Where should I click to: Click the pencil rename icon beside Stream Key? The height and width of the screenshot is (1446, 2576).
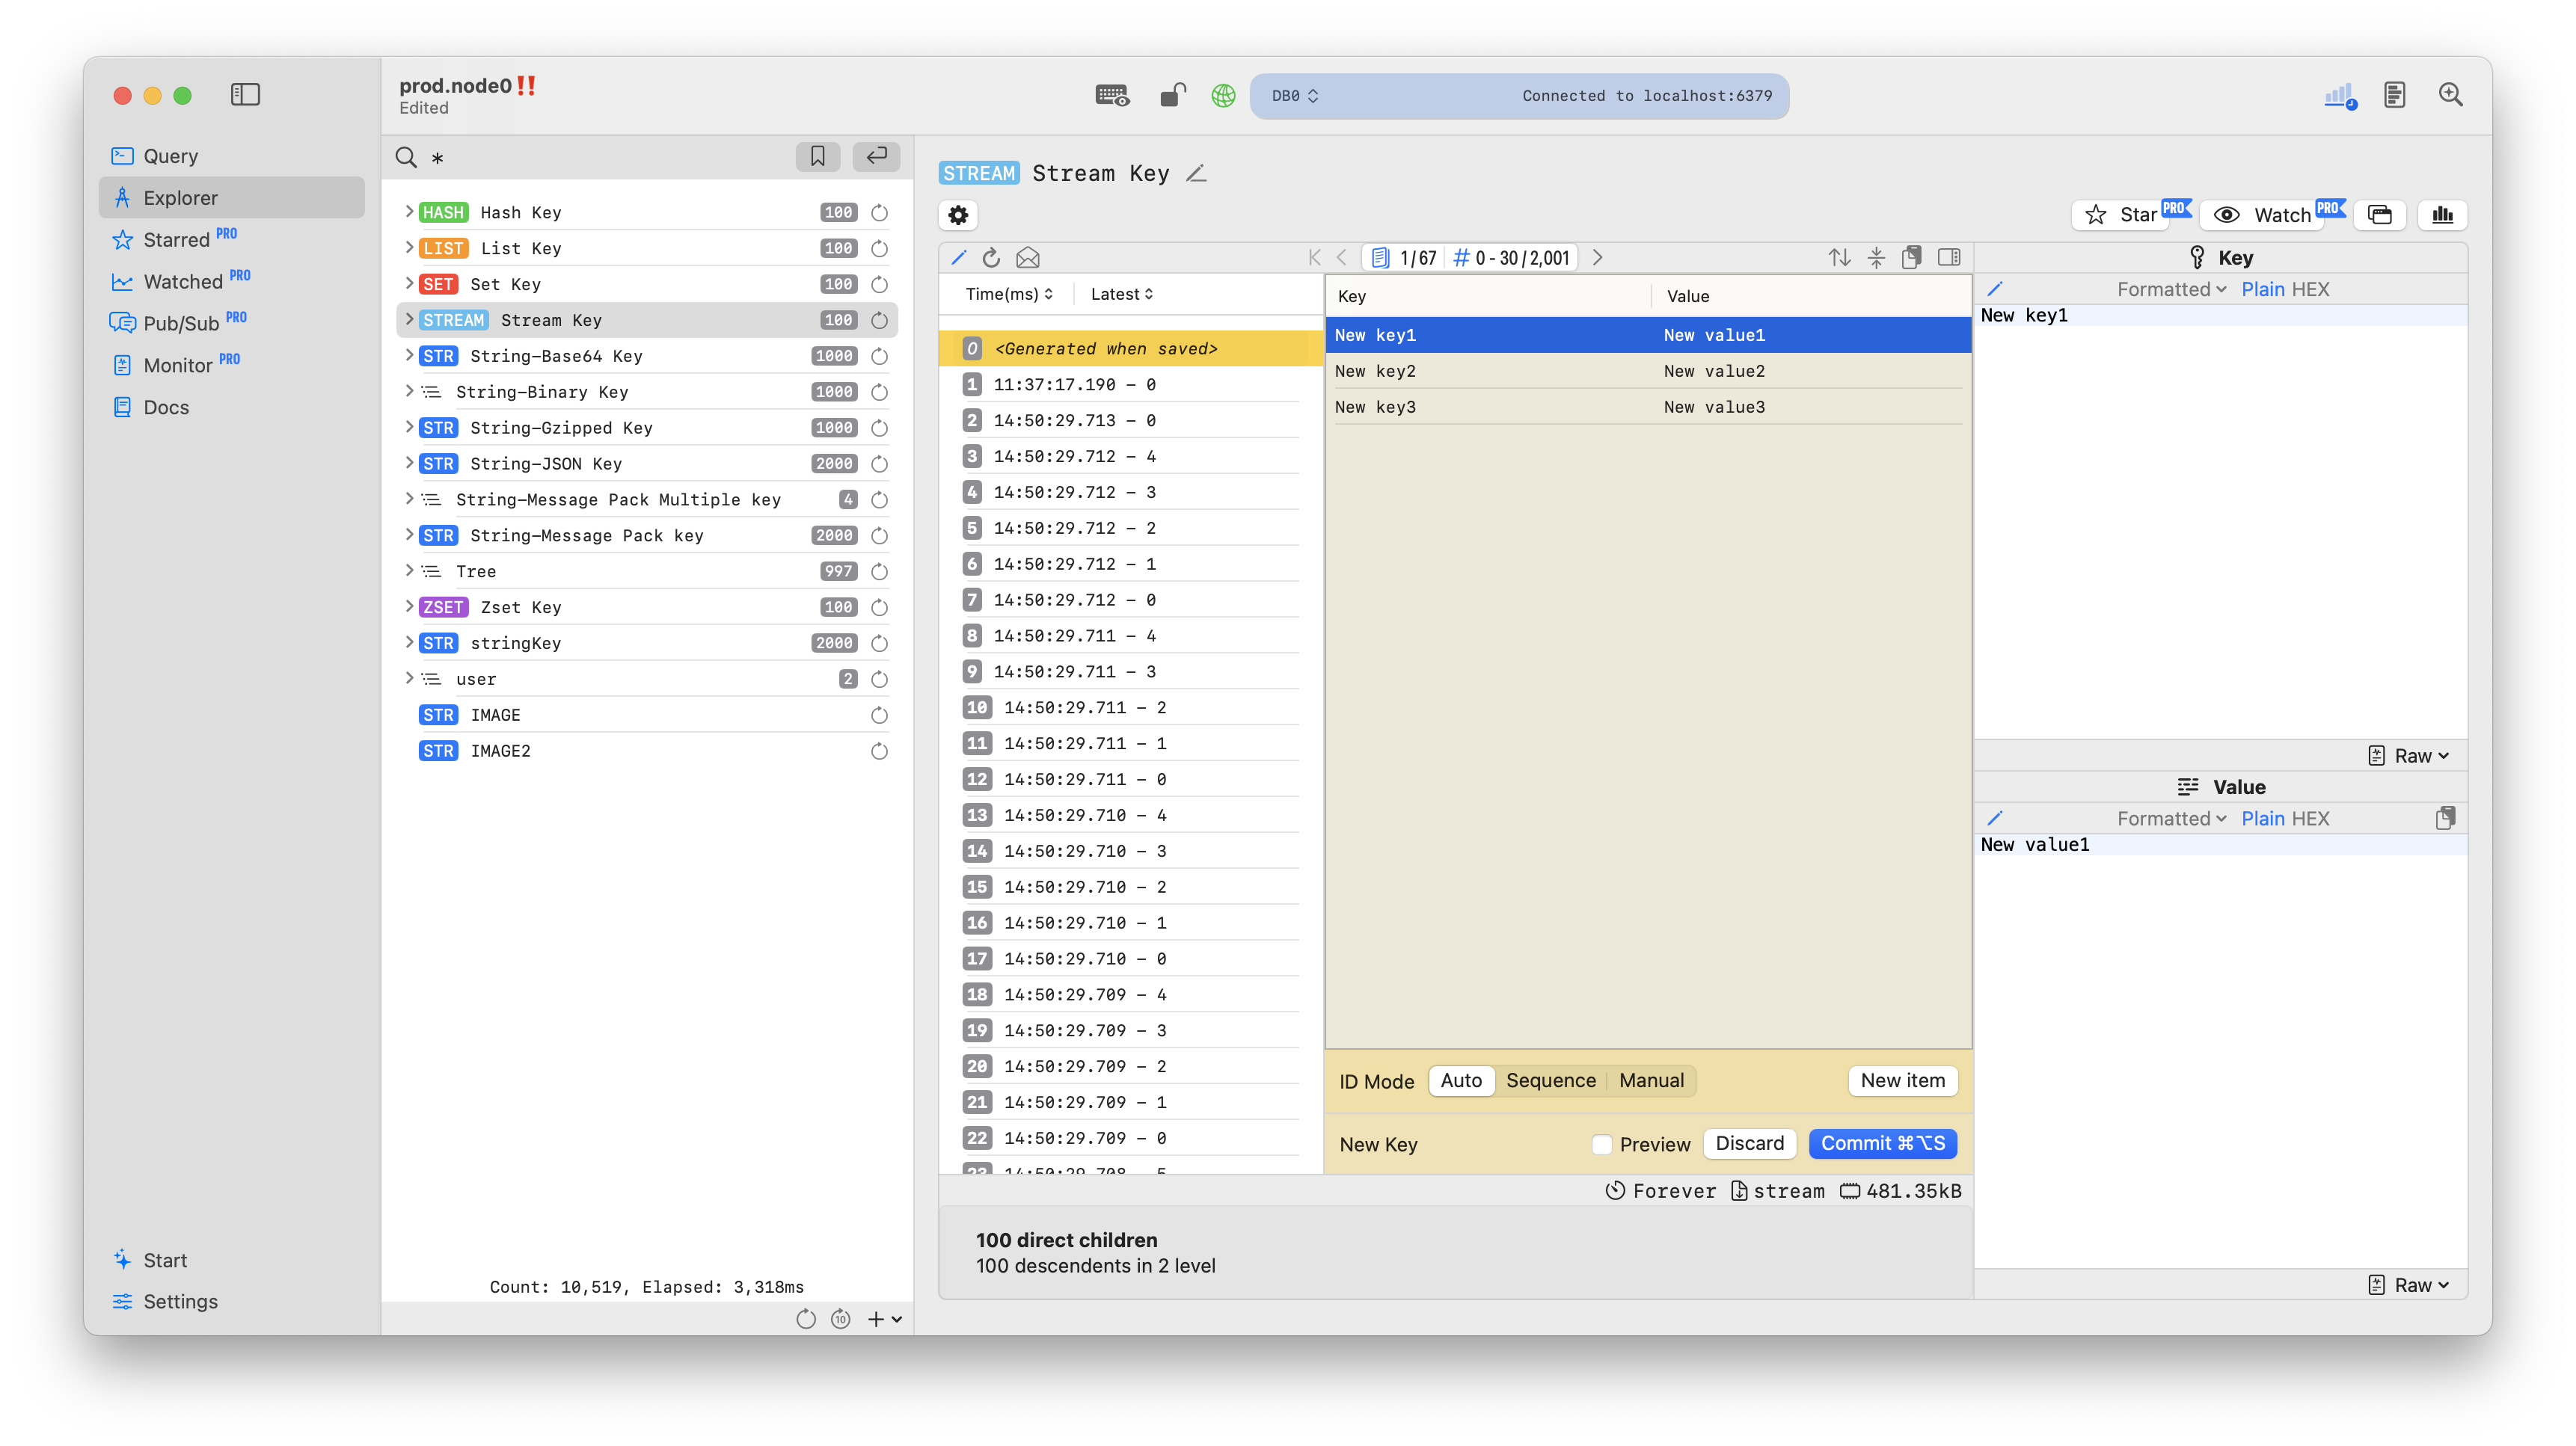[1197, 174]
